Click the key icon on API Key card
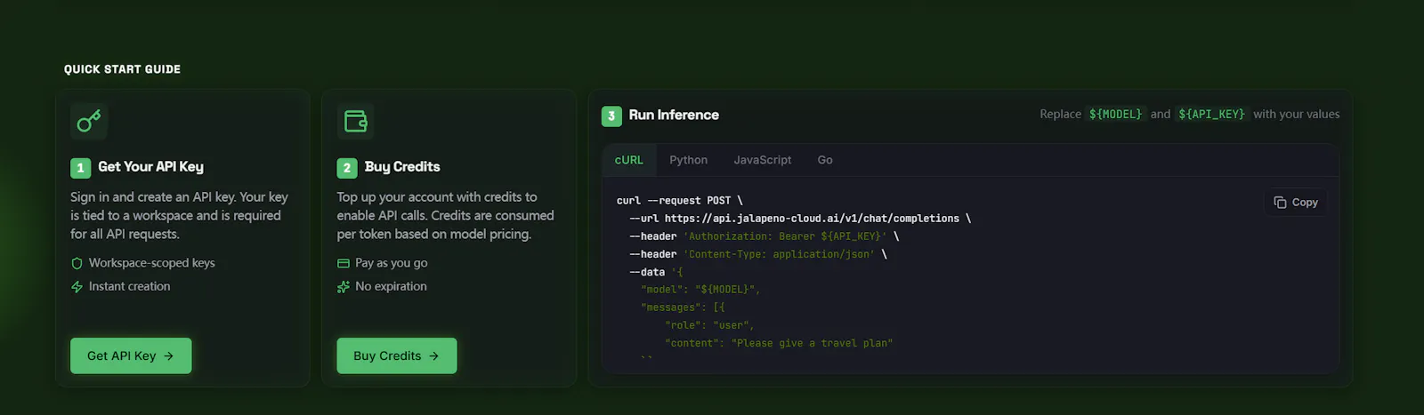Screen dimensions: 1424x415 pyautogui.click(x=89, y=121)
